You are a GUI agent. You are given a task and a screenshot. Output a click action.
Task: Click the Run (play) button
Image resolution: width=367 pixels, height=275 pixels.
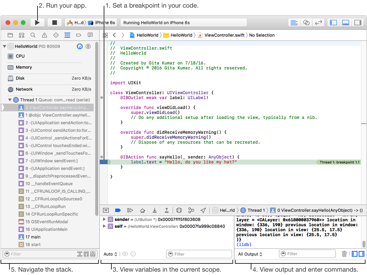(x=37, y=23)
